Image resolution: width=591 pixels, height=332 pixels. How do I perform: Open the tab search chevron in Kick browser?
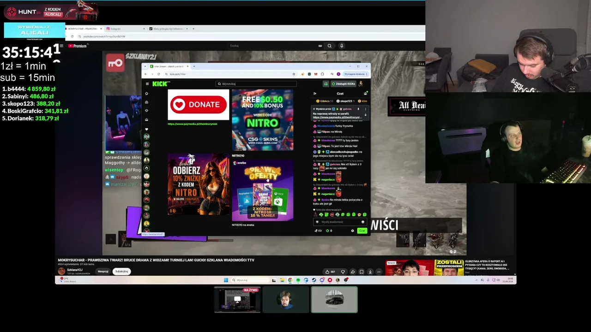tap(145, 66)
